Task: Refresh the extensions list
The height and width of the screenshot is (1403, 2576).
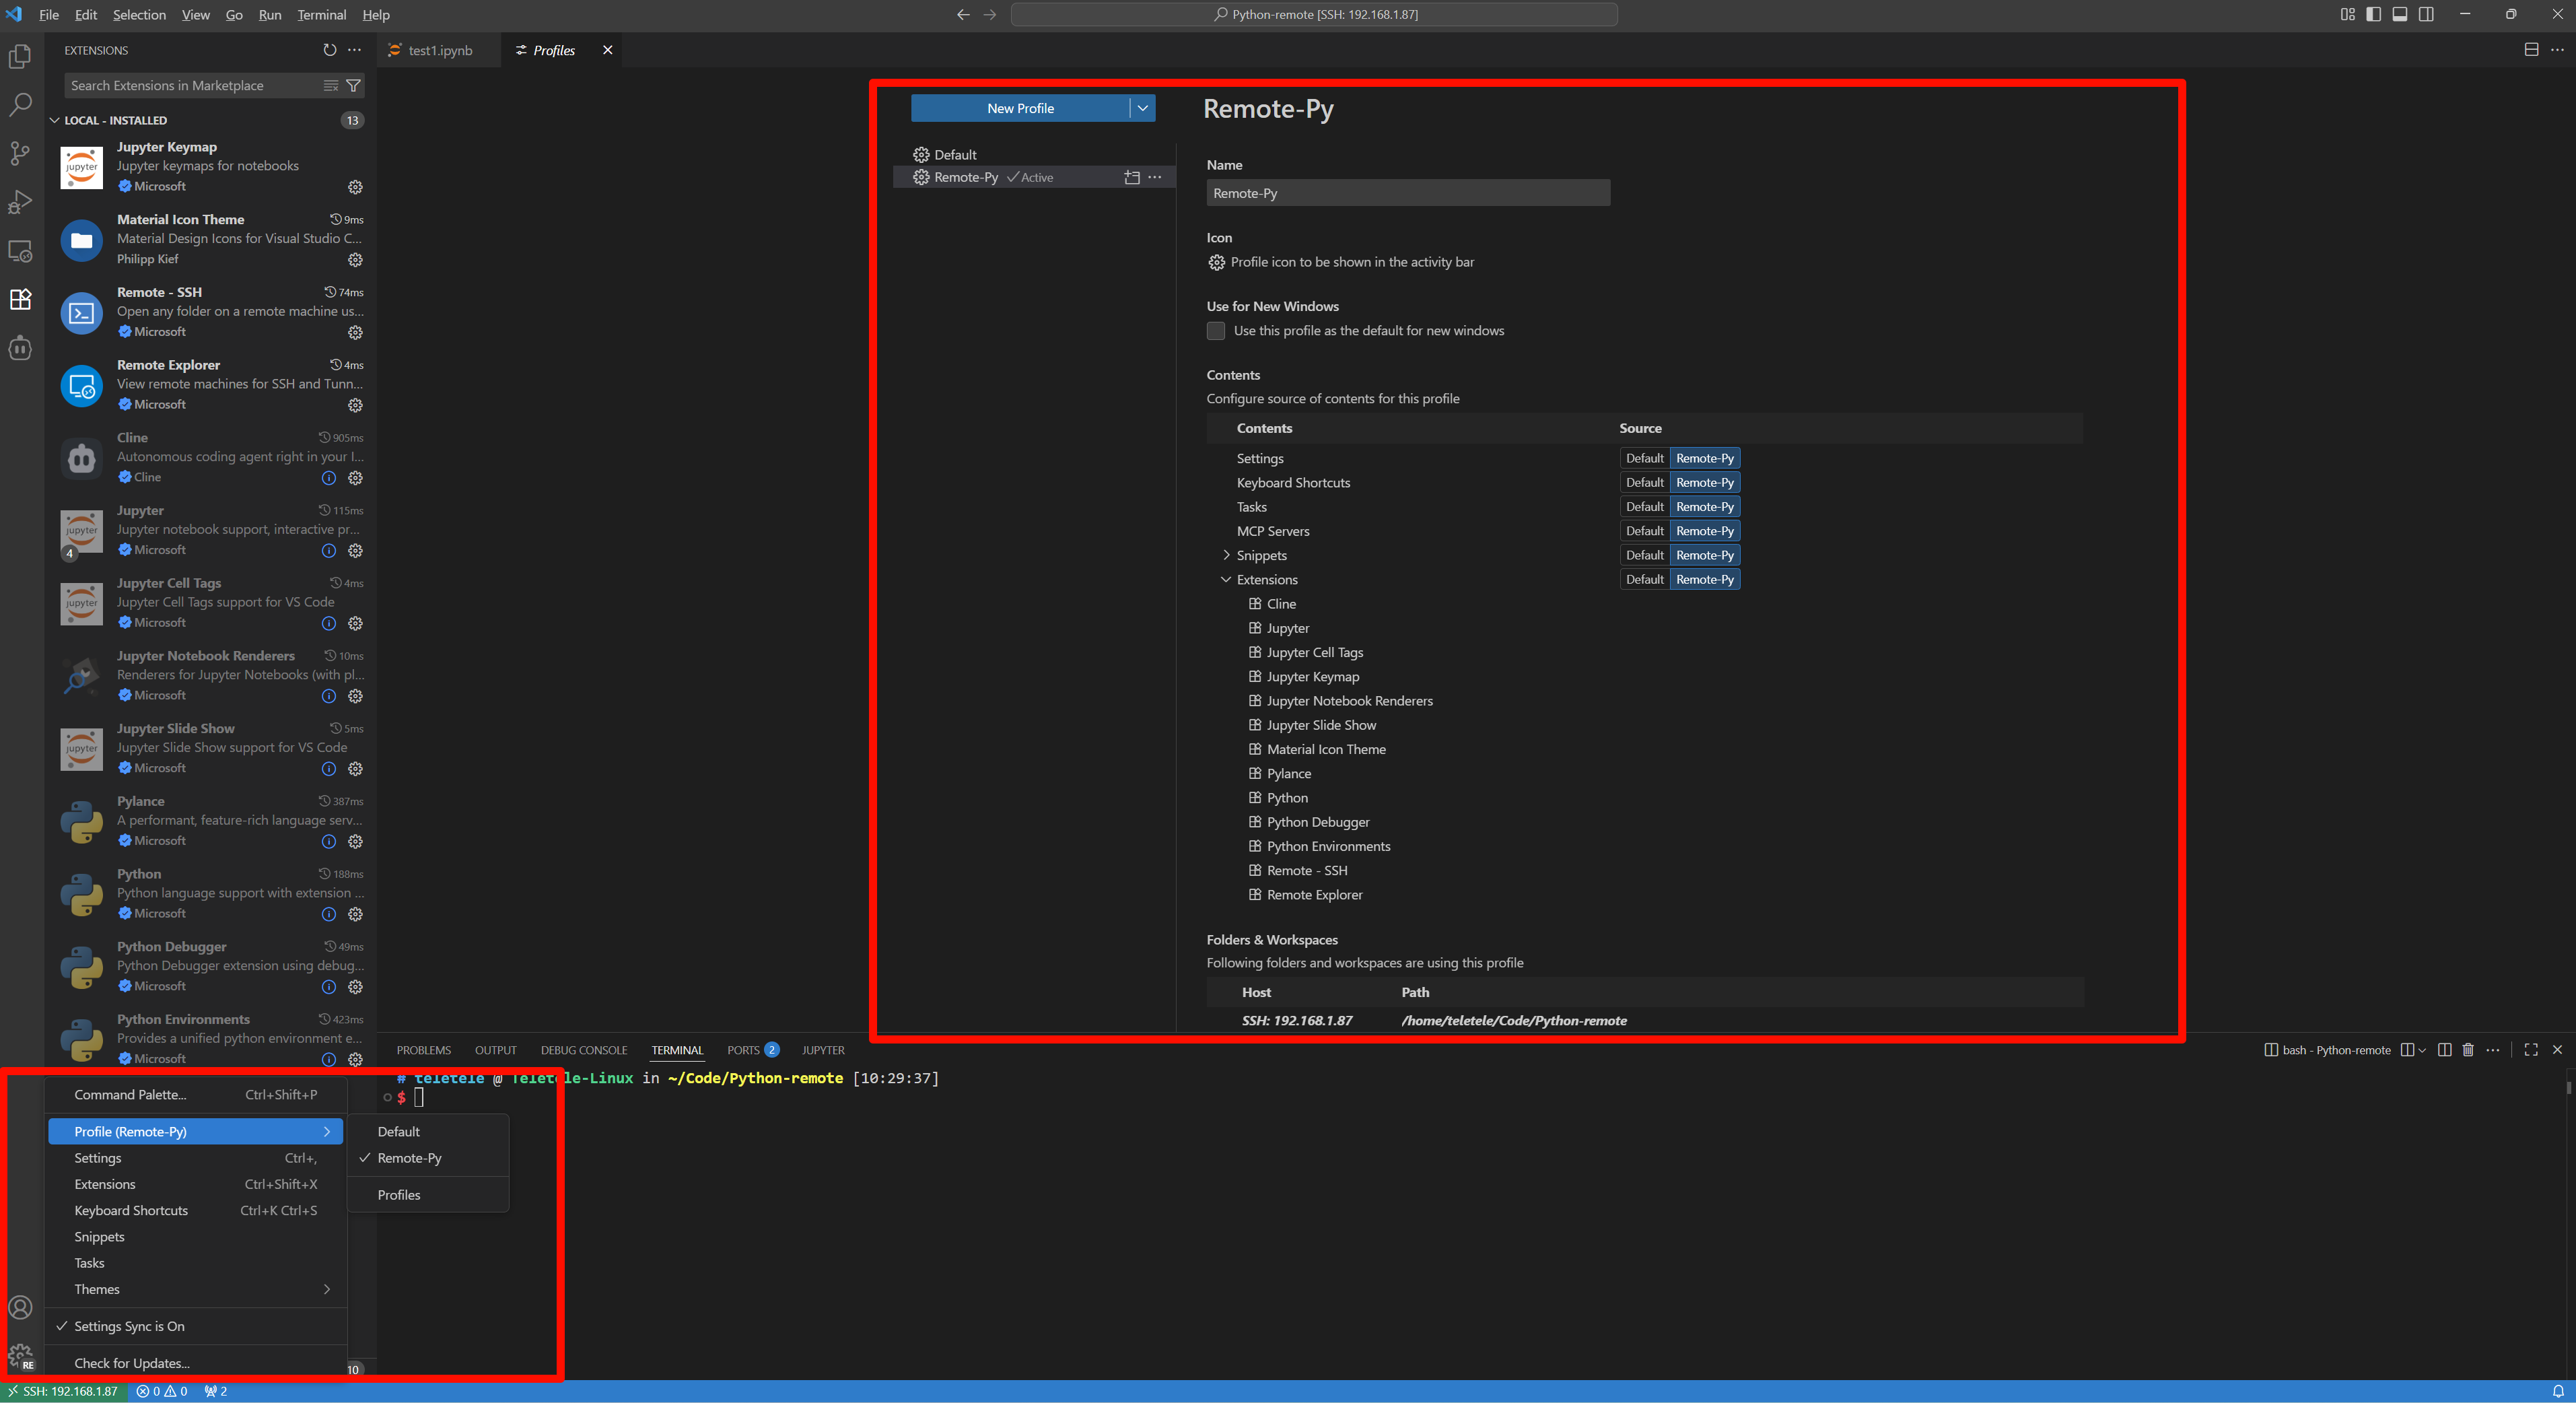Action: [x=330, y=50]
